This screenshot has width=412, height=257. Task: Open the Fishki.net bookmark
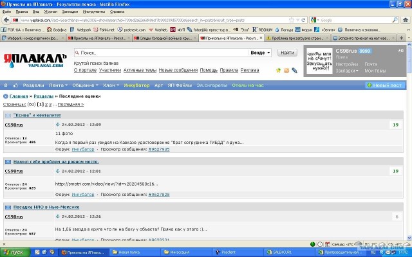point(104,30)
